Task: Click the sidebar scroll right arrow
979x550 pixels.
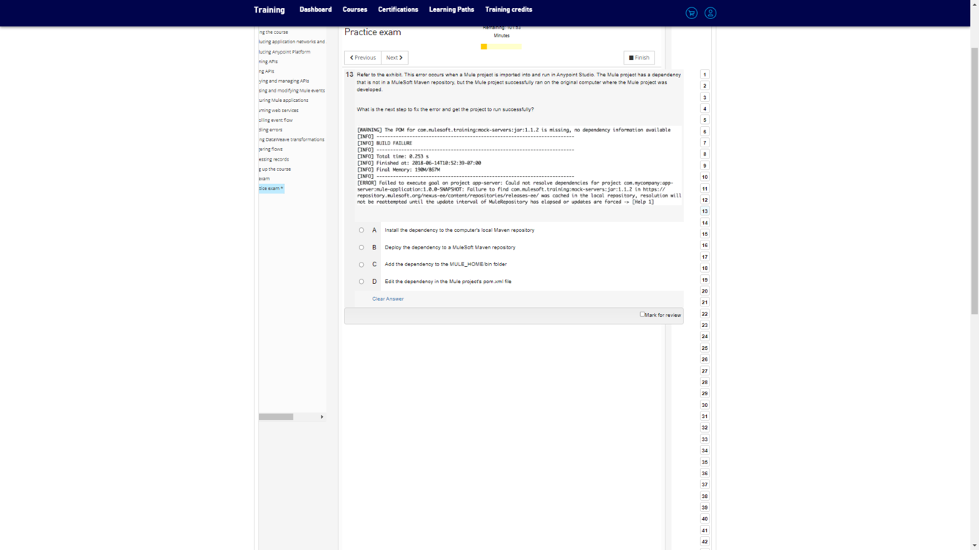Action: click(x=322, y=417)
